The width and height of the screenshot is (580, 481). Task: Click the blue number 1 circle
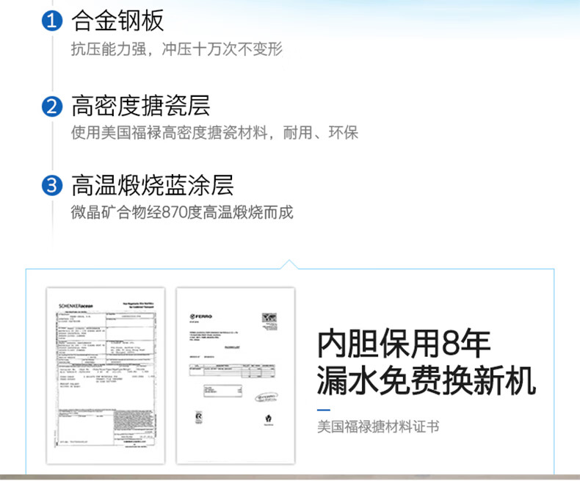tap(51, 23)
